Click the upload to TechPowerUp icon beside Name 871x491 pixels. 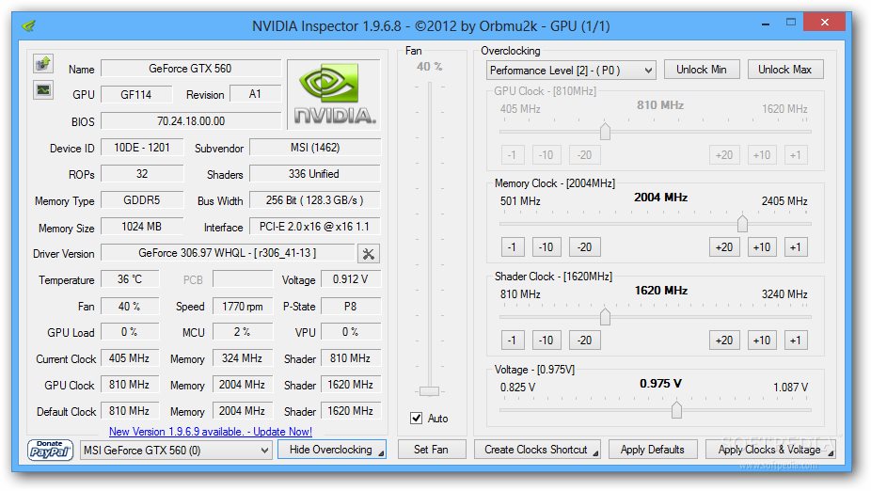click(42, 64)
